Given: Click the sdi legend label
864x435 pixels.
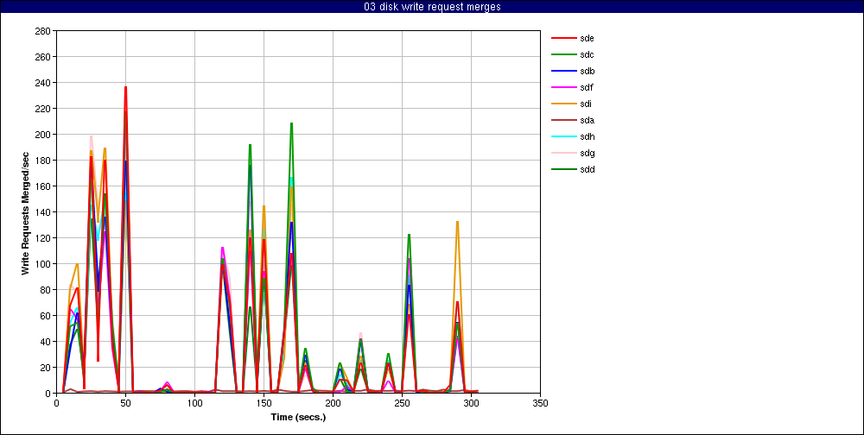Looking at the screenshot, I should point(586,104).
